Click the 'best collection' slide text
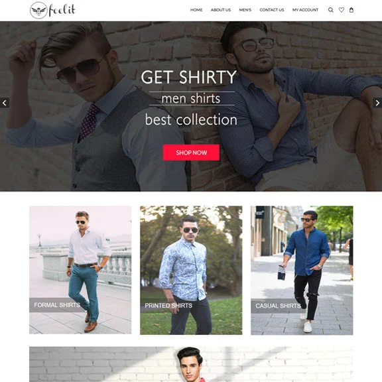382x382 pixels. [191, 119]
